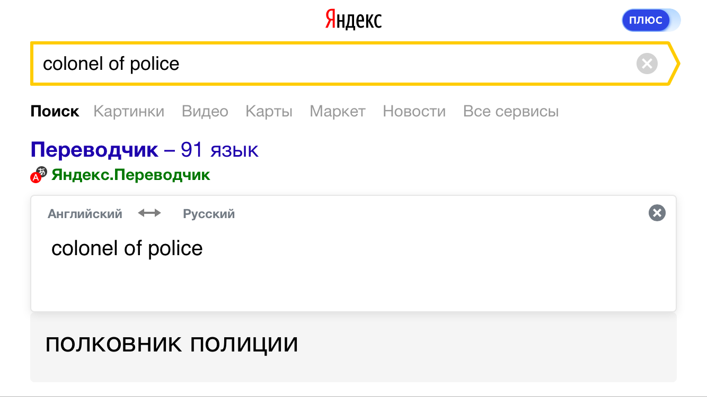Clear the search query with the X icon
This screenshot has width=707, height=397.
point(647,64)
